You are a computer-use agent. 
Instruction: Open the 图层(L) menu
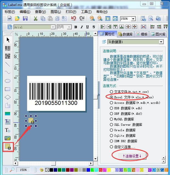point(56,12)
